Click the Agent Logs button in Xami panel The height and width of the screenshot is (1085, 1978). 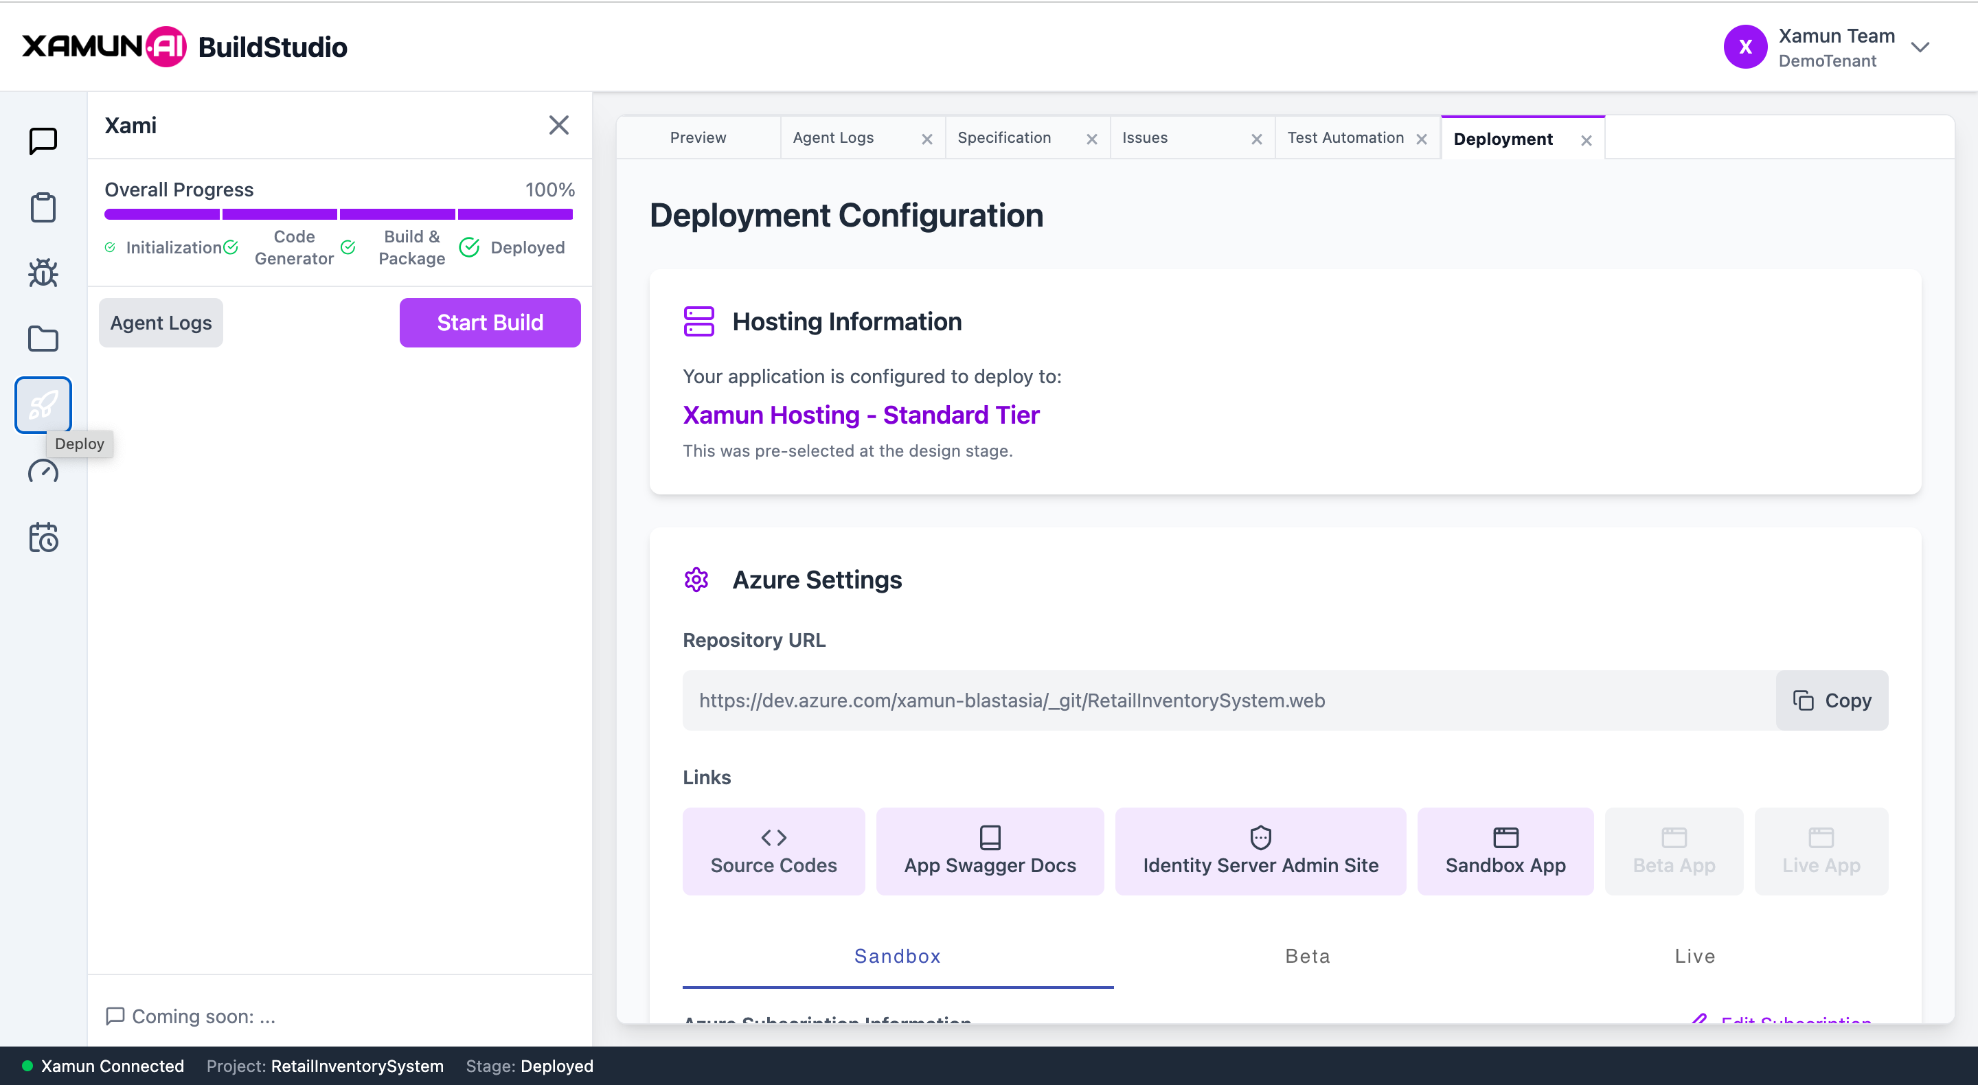161,323
